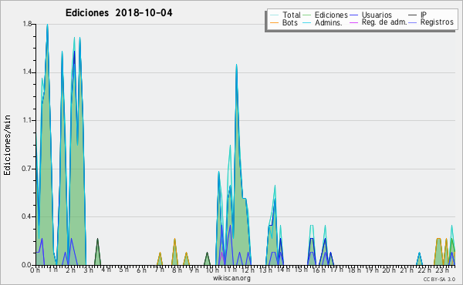Click the '18 h' x-axis label
This screenshot has height=285, width=463.
tap(353, 270)
